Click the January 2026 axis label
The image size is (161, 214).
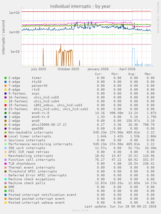98,69
